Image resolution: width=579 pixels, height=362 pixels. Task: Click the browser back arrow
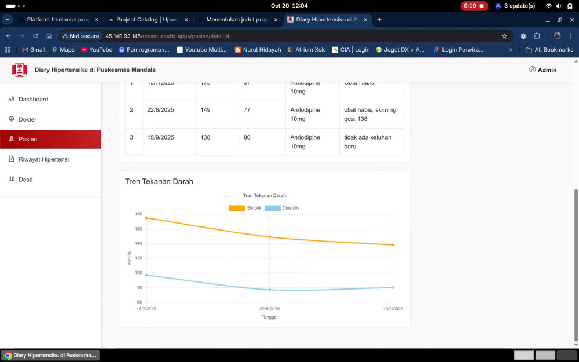click(x=9, y=36)
